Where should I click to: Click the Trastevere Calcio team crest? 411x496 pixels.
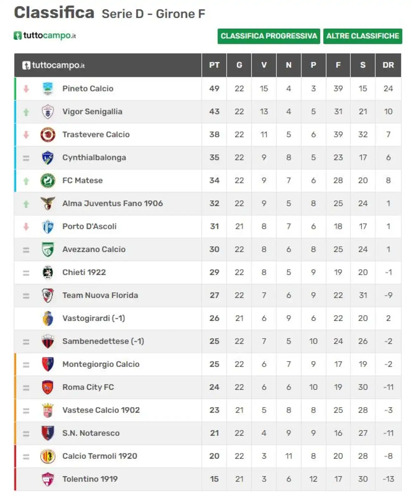point(48,135)
